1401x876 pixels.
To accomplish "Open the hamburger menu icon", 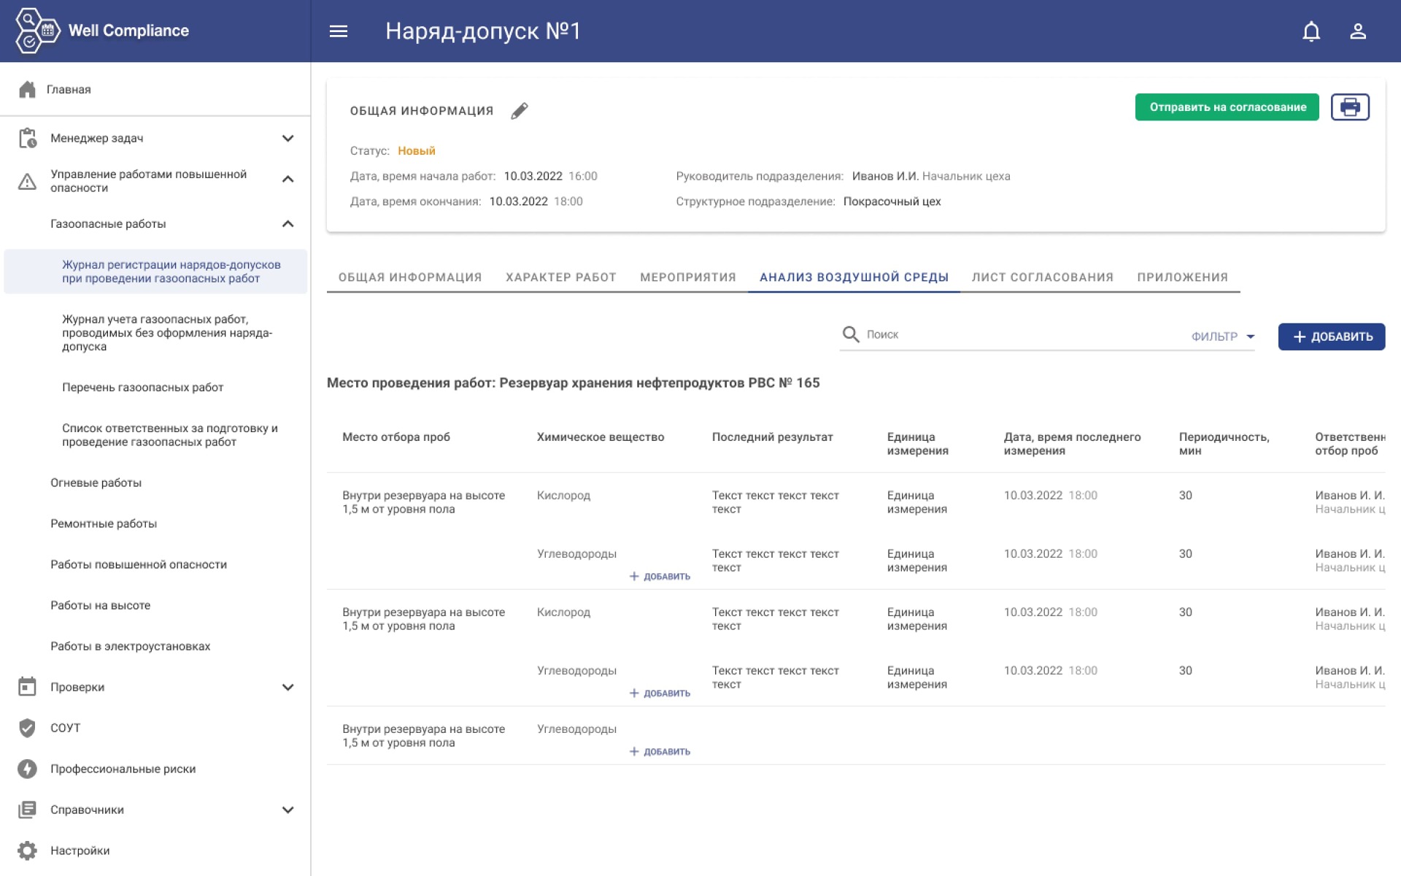I will pyautogui.click(x=338, y=31).
